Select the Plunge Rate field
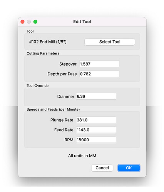The width and height of the screenshot is (164, 192). tap(96, 120)
